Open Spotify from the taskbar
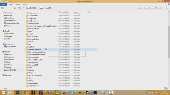Screen dimensions: 170x95 tap(80, 93)
